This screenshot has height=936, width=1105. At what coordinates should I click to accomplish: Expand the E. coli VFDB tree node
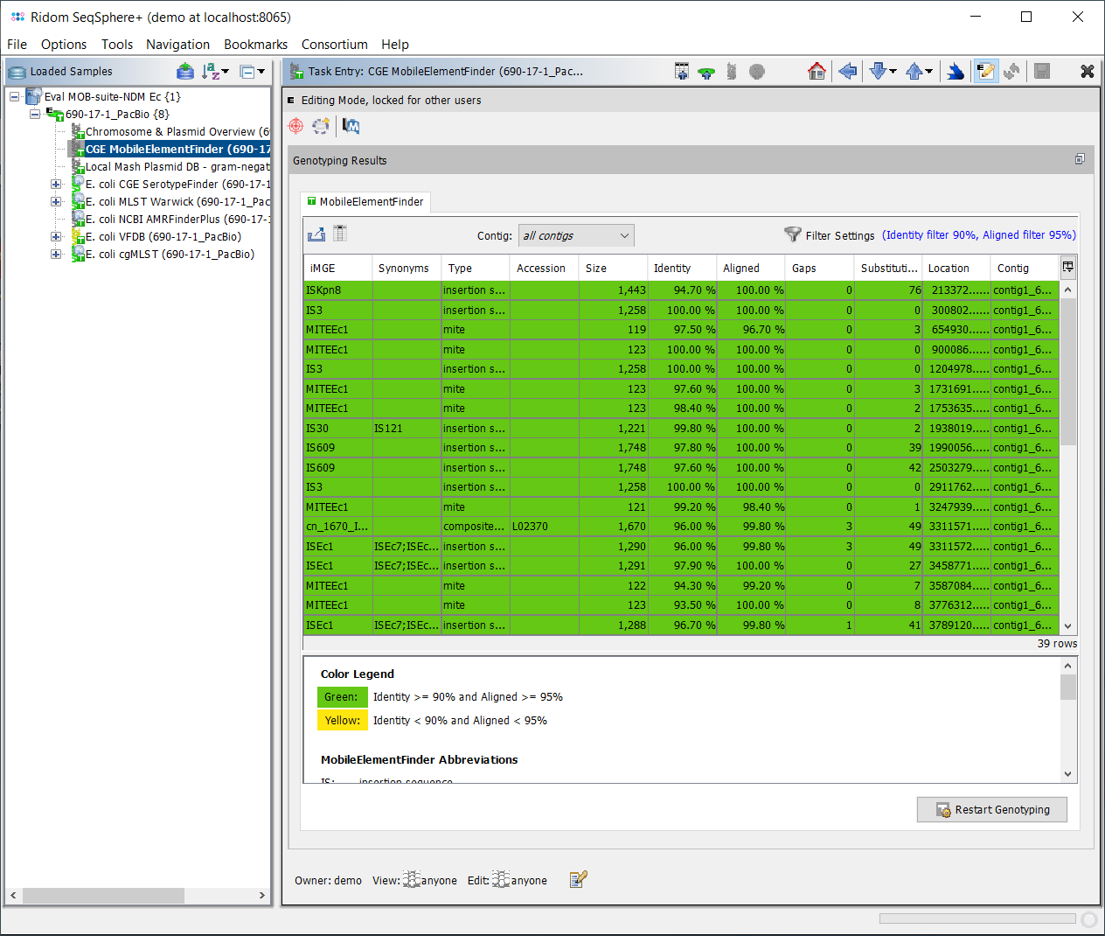(56, 237)
